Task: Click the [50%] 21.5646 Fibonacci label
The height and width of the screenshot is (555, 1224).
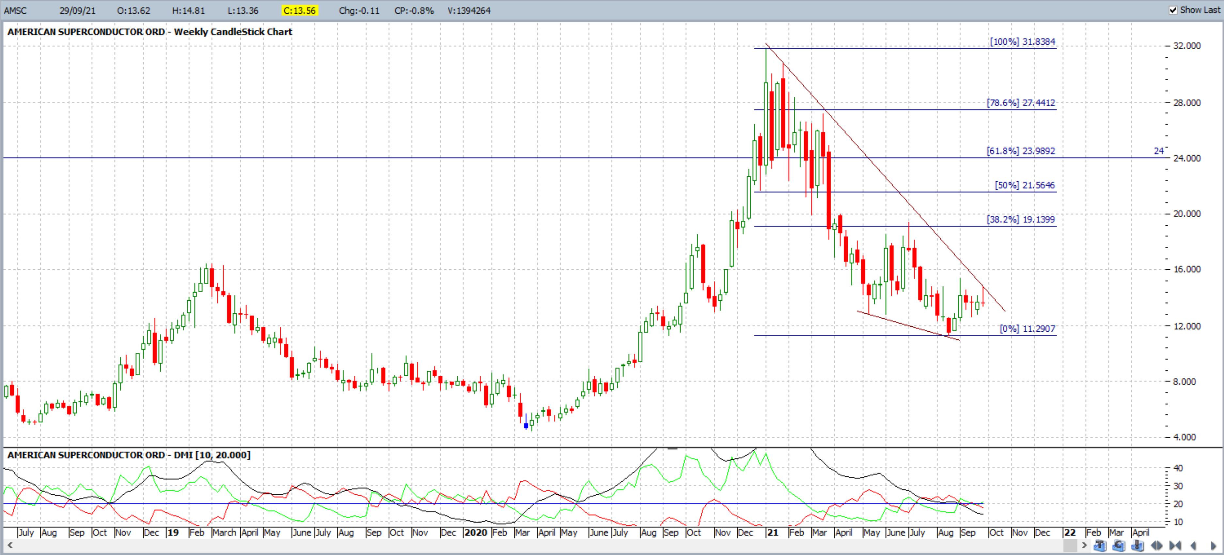Action: click(1025, 185)
